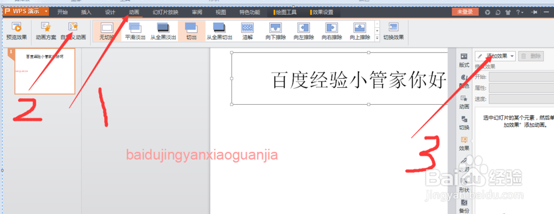Select the Smooth Fade (平滑淡出) transition
This screenshot has height=214, width=554.
(135, 31)
